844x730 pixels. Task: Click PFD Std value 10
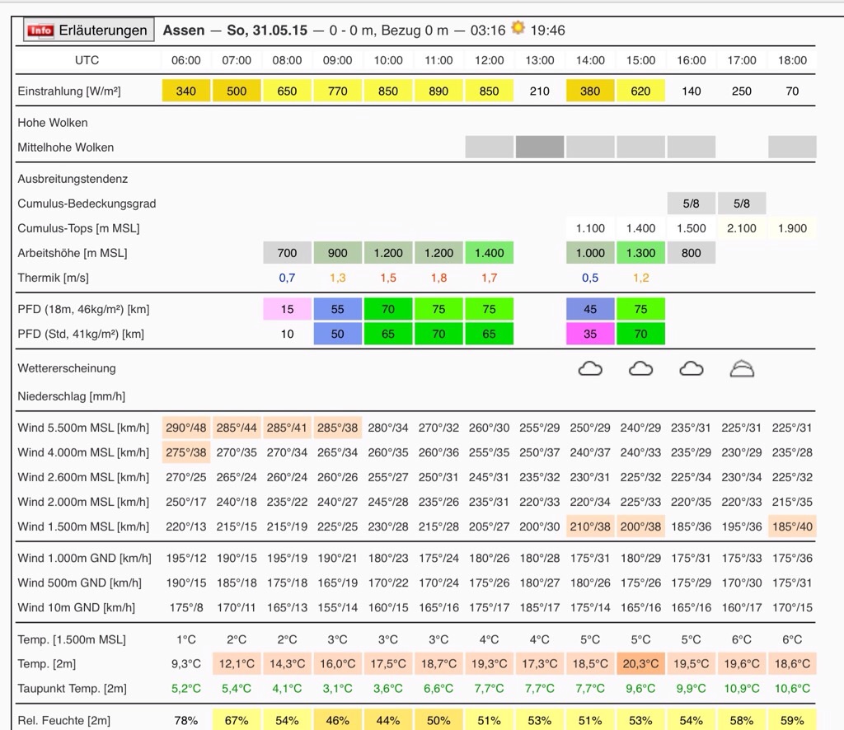click(287, 334)
